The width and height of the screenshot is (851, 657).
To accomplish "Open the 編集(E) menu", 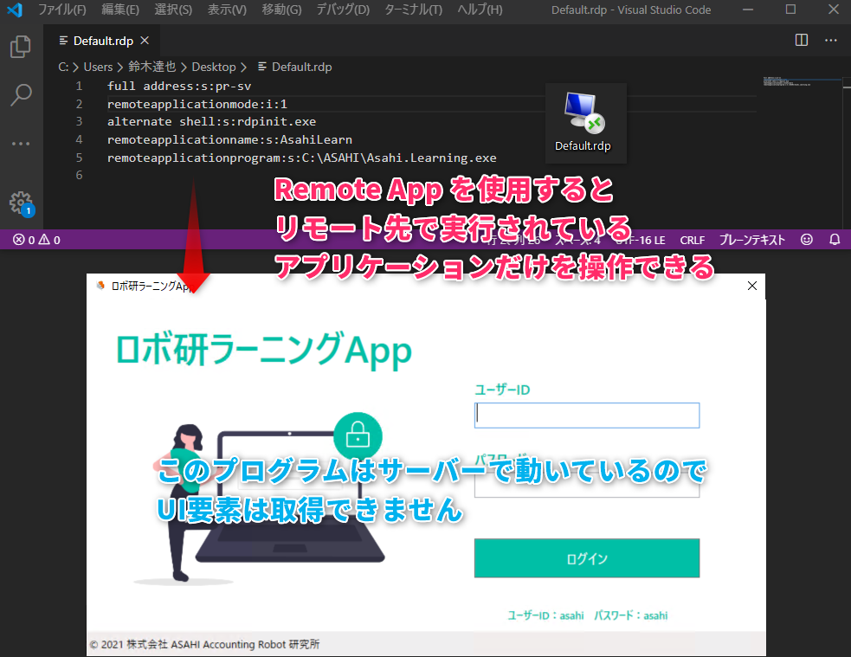I will pyautogui.click(x=120, y=10).
